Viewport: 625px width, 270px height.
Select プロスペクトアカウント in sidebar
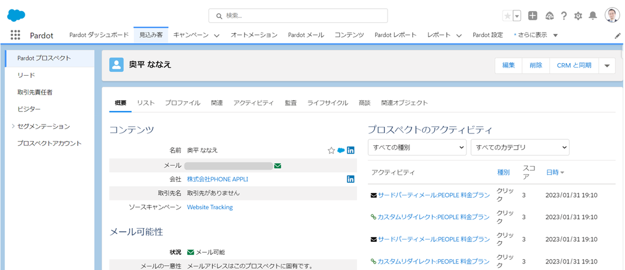[50, 143]
